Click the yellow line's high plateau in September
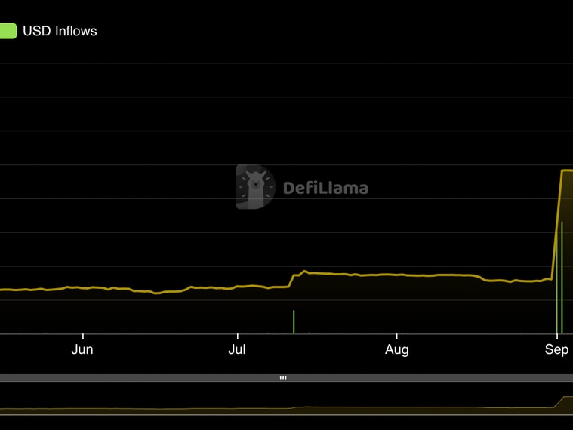The width and height of the screenshot is (573, 430). tap(566, 170)
